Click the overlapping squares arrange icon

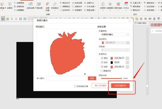click(137, 19)
